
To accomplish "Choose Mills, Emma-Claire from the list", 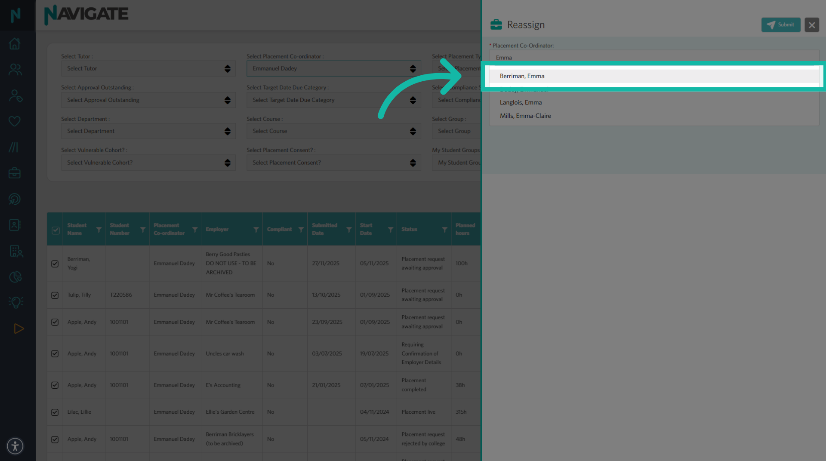I will coord(654,116).
